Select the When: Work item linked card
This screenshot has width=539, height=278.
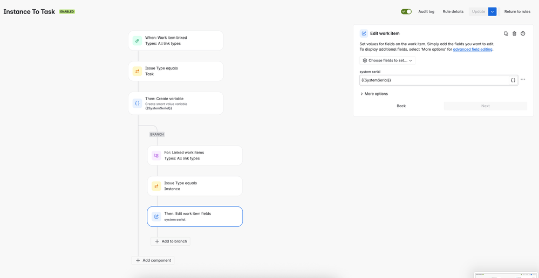pyautogui.click(x=176, y=40)
